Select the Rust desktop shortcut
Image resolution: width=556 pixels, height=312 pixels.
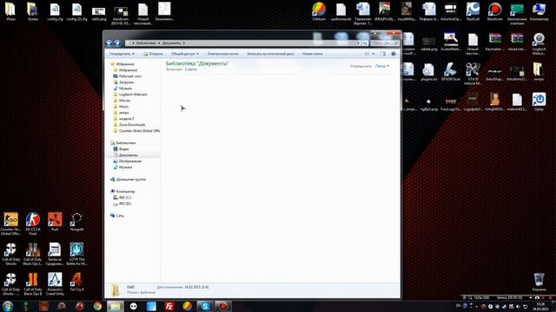coord(55,222)
